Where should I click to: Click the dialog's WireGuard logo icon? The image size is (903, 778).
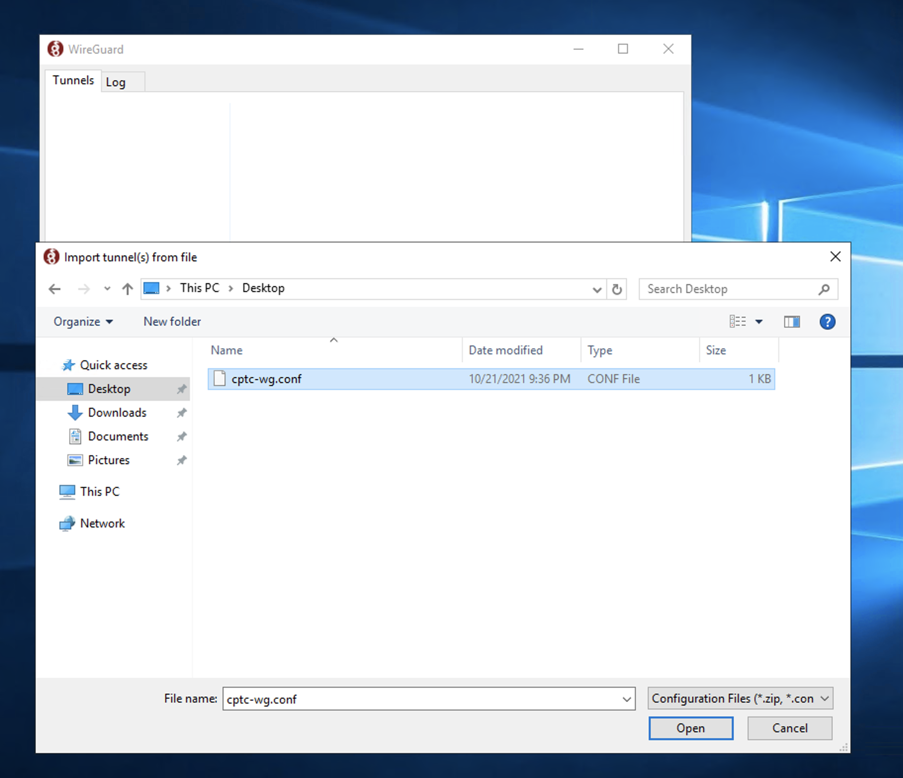click(x=51, y=257)
